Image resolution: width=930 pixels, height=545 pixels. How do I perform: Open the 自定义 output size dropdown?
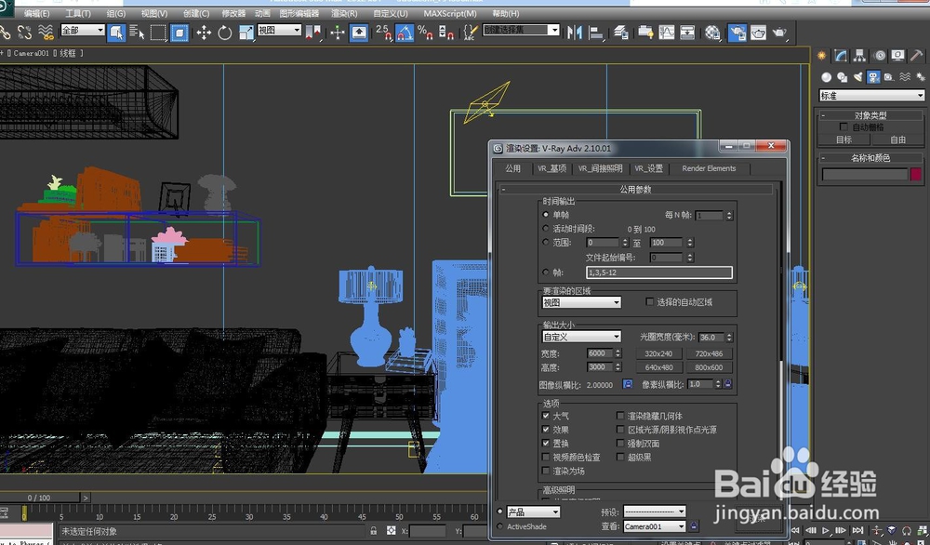pyautogui.click(x=581, y=336)
